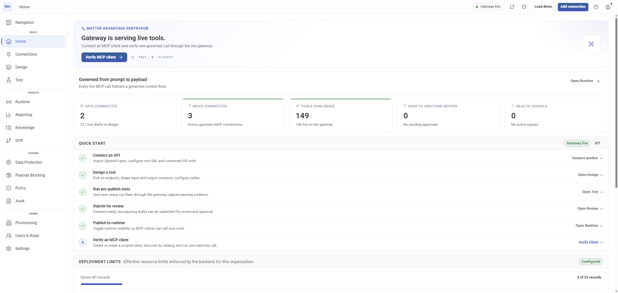Open the Tools Published stat card
This screenshot has width=618, height=293.
click(x=341, y=115)
